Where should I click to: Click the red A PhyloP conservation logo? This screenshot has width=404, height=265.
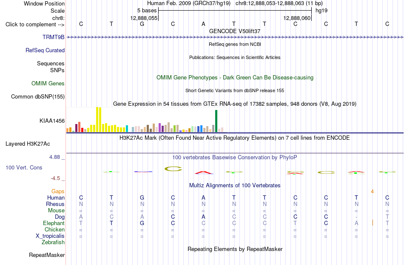point(204,172)
